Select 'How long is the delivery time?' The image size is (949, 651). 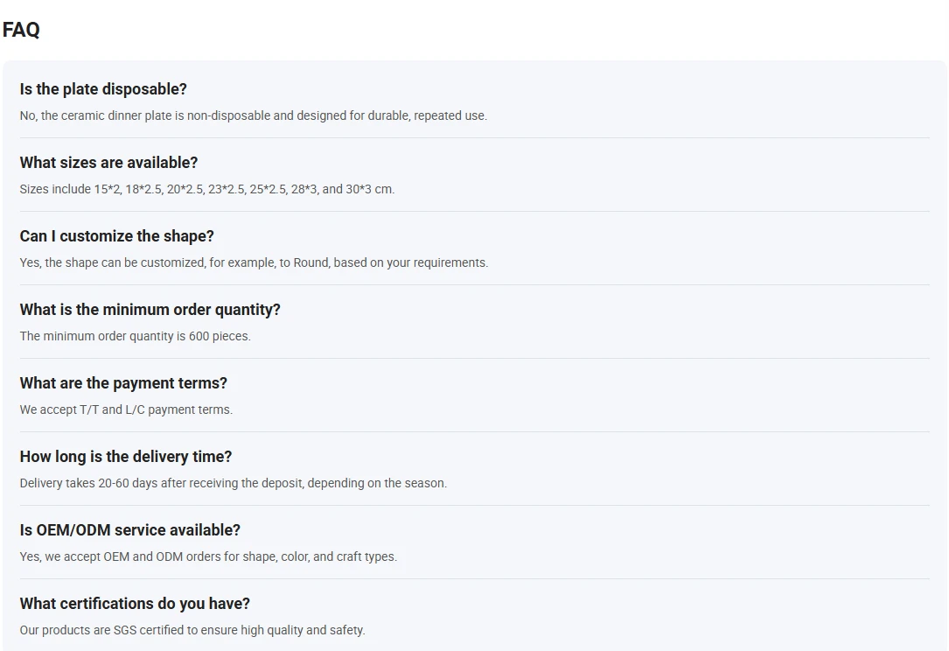126,457
